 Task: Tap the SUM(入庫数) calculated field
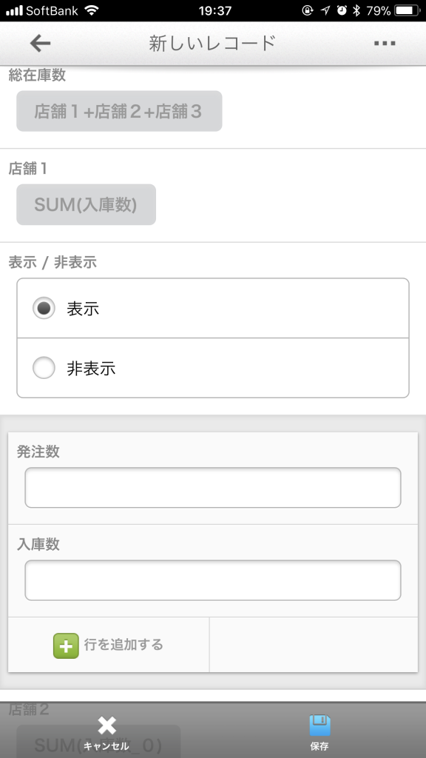[x=86, y=204]
